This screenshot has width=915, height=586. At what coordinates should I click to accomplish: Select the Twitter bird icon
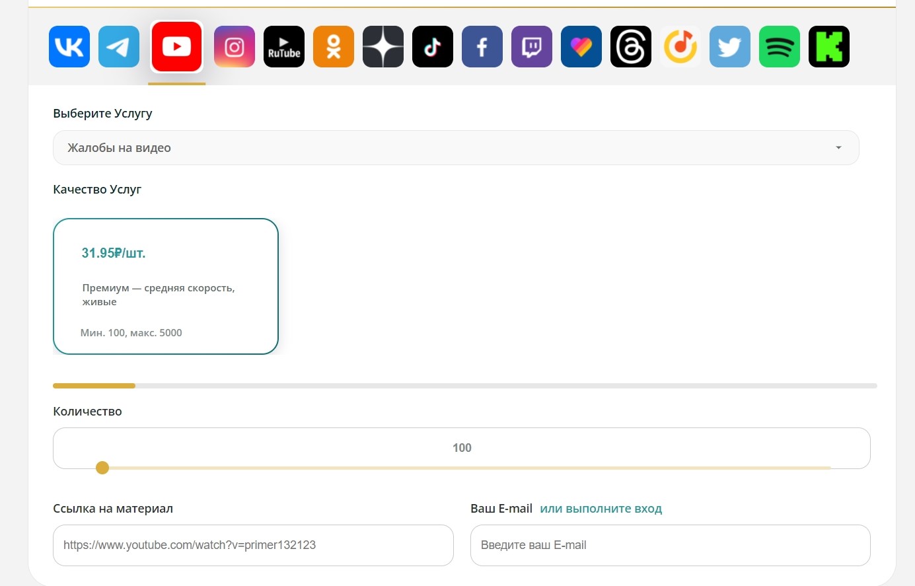click(730, 47)
